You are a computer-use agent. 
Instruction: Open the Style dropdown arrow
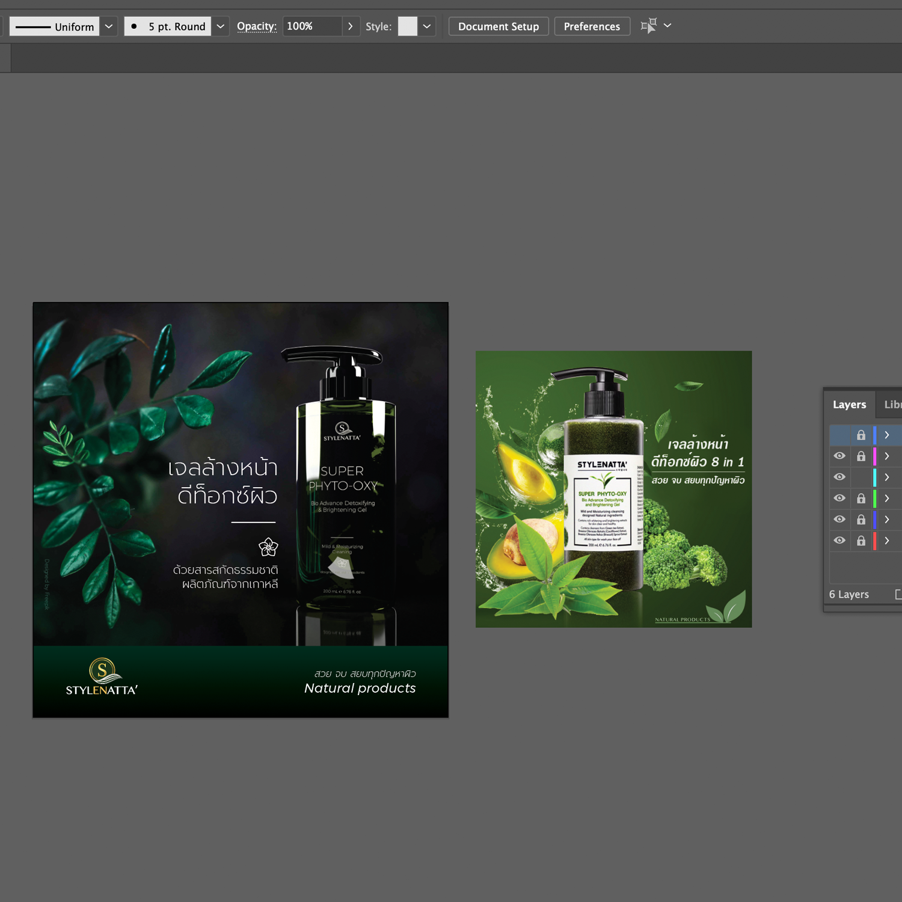[427, 26]
